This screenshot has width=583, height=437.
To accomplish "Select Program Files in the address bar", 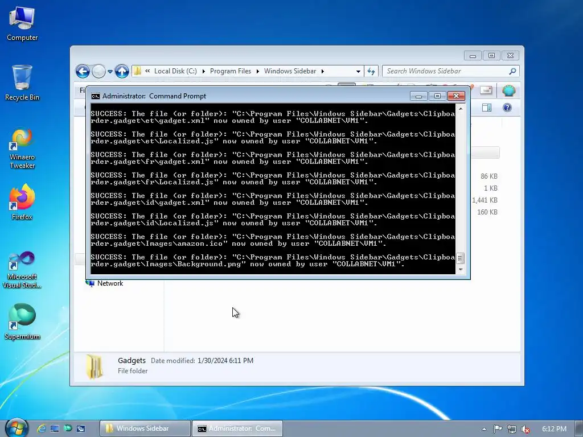I will (231, 71).
